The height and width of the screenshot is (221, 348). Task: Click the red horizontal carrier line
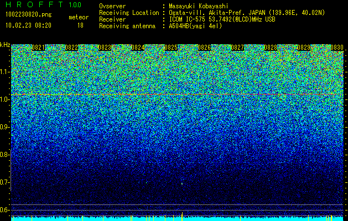(177, 94)
